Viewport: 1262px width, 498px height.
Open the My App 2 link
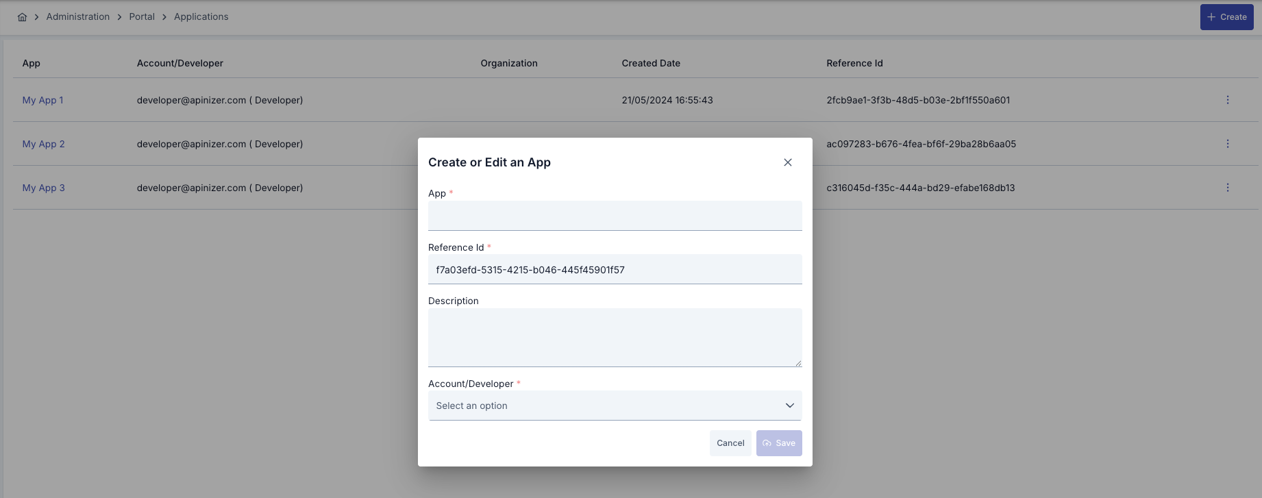tap(43, 144)
